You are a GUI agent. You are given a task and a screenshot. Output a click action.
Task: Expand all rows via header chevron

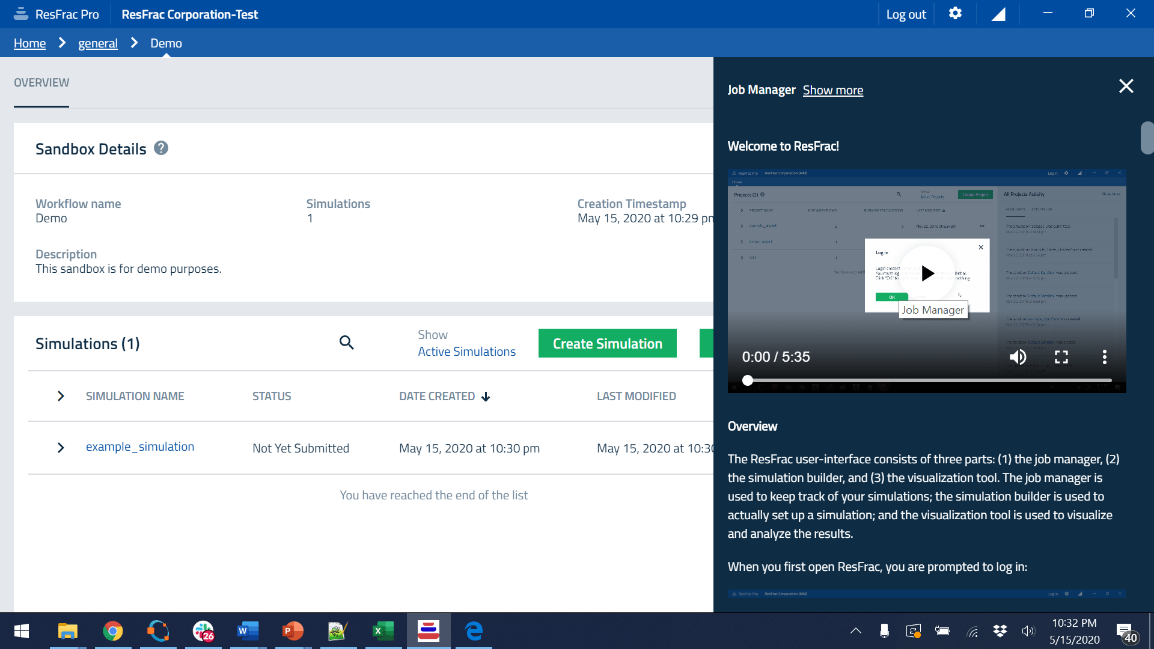(61, 396)
